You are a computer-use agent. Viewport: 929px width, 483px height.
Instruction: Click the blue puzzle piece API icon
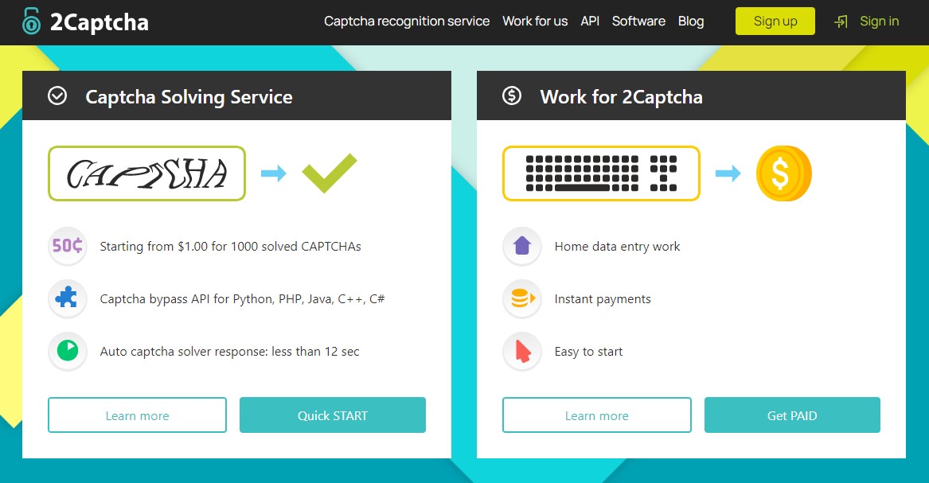(67, 298)
